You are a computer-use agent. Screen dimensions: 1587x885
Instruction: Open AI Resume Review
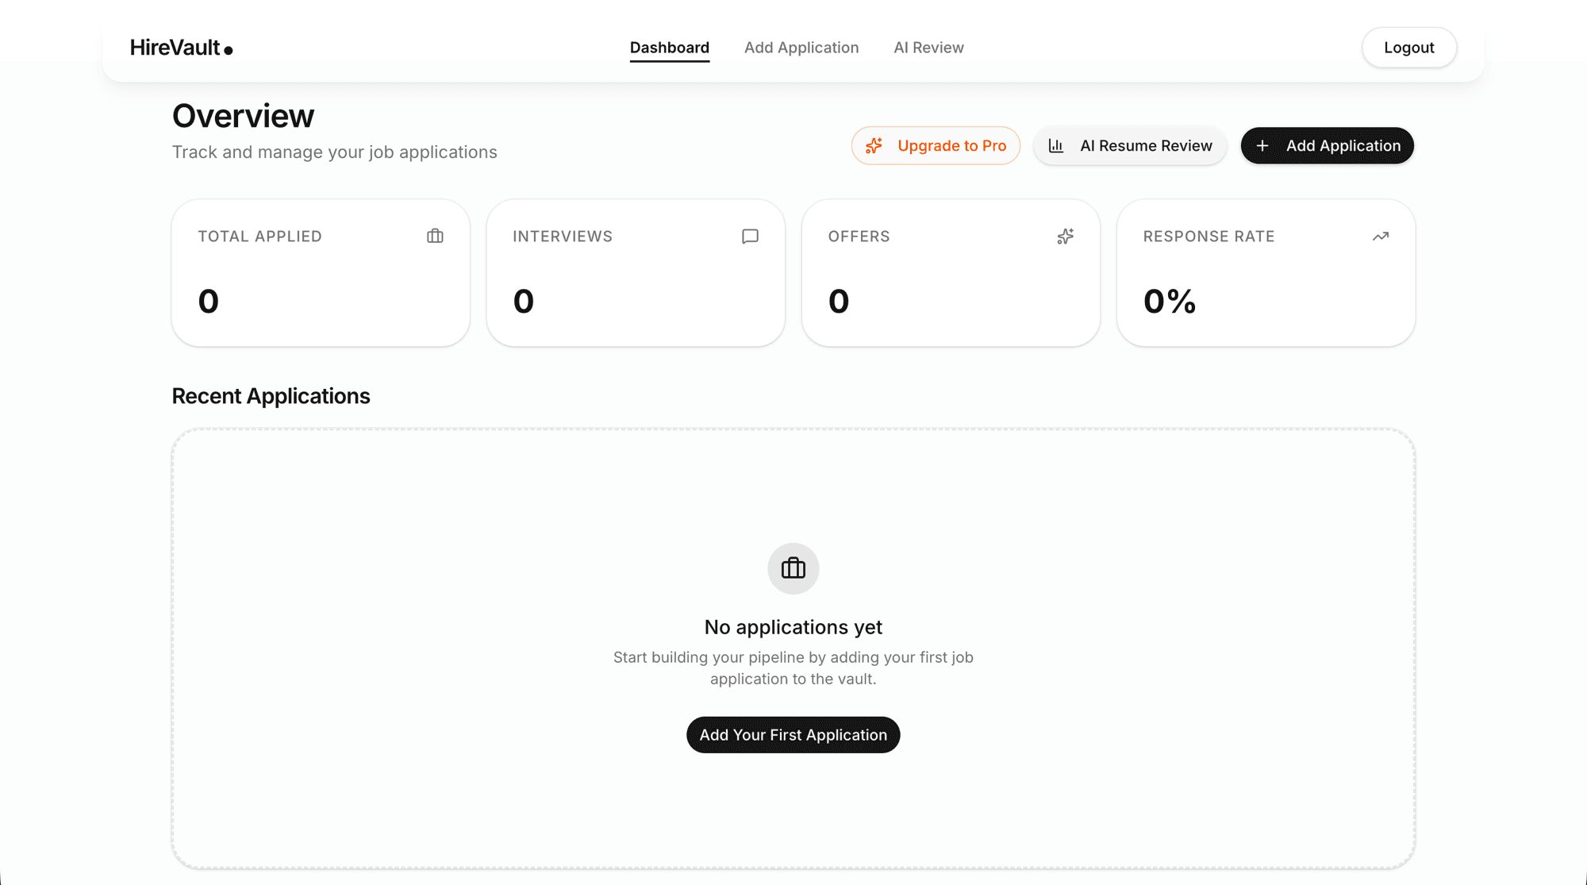click(x=1130, y=145)
